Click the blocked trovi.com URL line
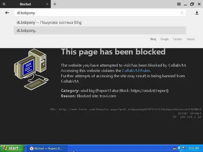 [x=125, y=109]
